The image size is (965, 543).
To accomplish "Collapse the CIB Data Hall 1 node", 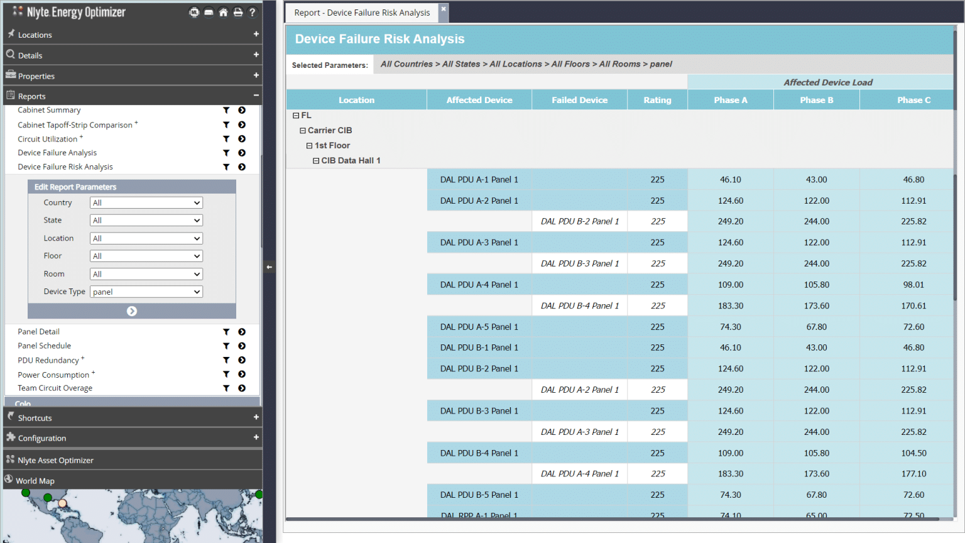I will click(316, 160).
